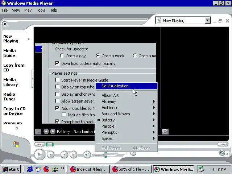The image size is (232, 174).
Task: Click the Windows Media Player taskbar button
Action: (173, 169)
